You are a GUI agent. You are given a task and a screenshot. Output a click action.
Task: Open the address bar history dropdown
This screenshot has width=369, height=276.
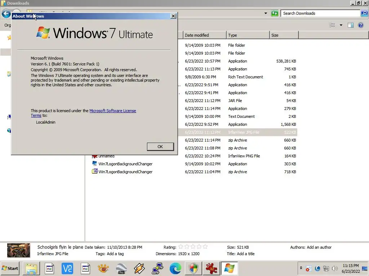(266, 13)
